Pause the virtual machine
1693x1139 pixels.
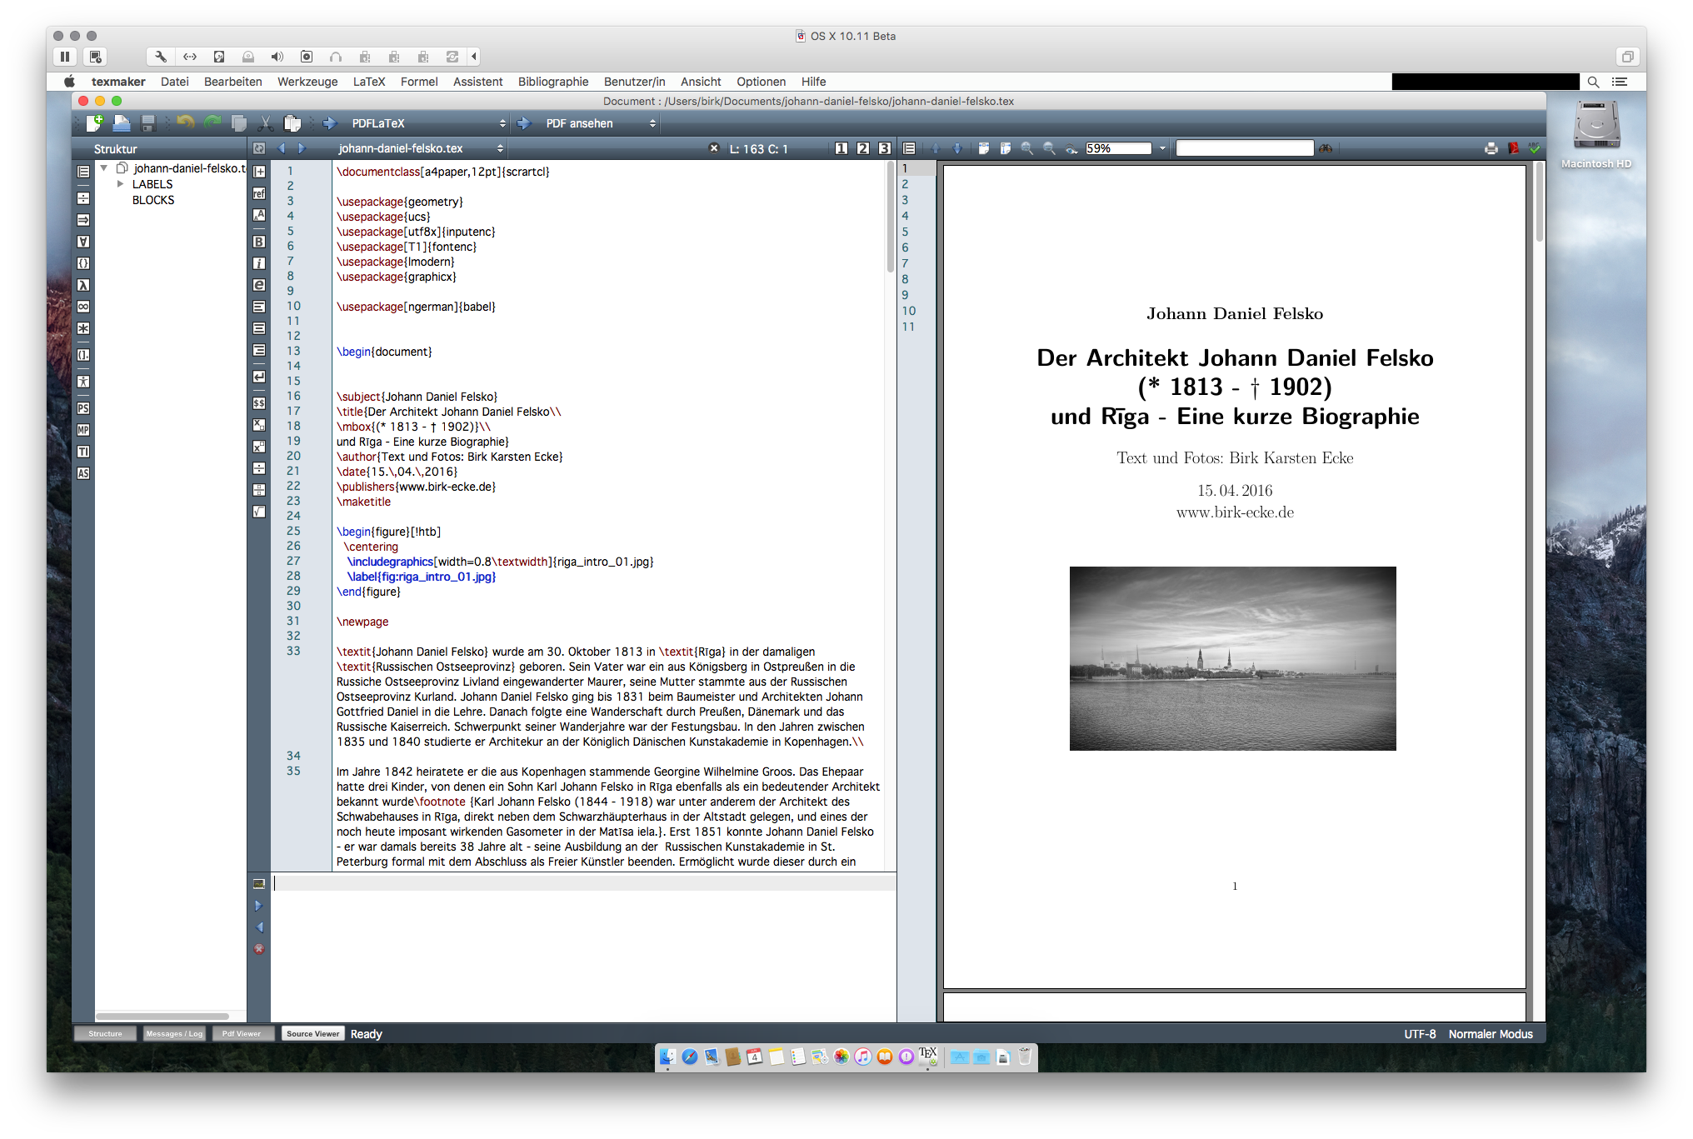coord(65,57)
